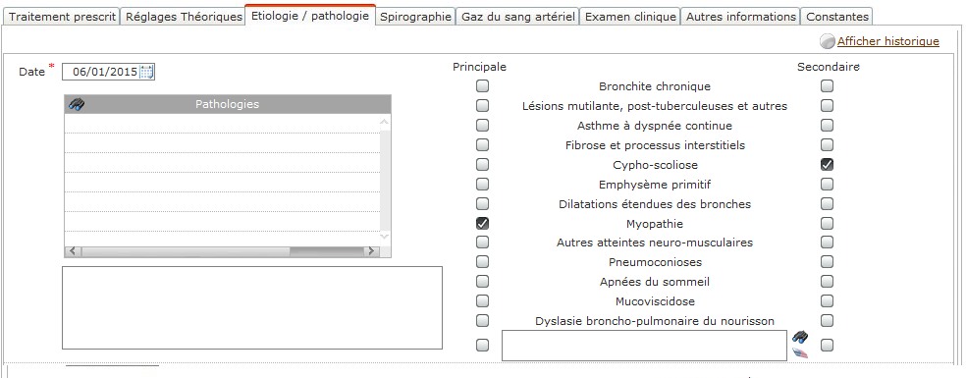
Task: Click binoculars search icon next to other pathology box
Action: 800,337
